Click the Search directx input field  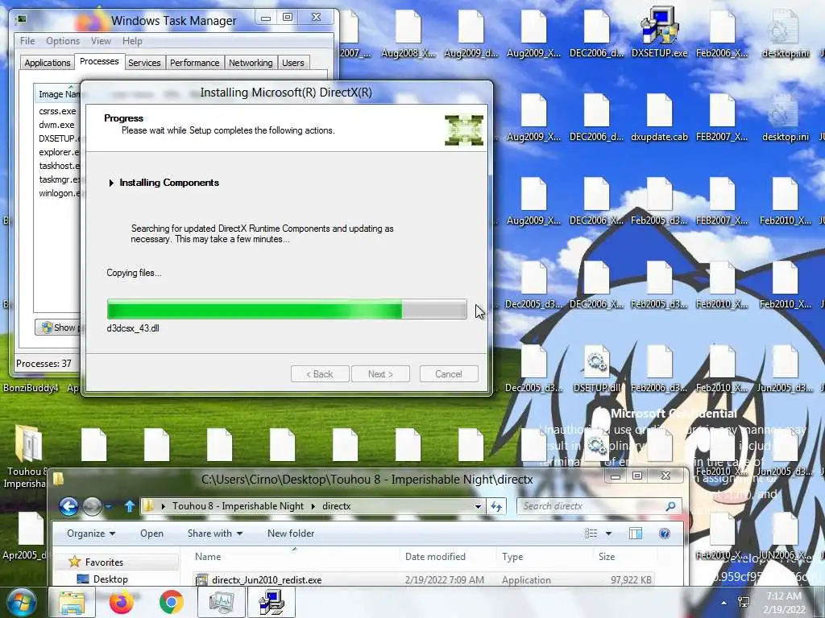tap(592, 507)
